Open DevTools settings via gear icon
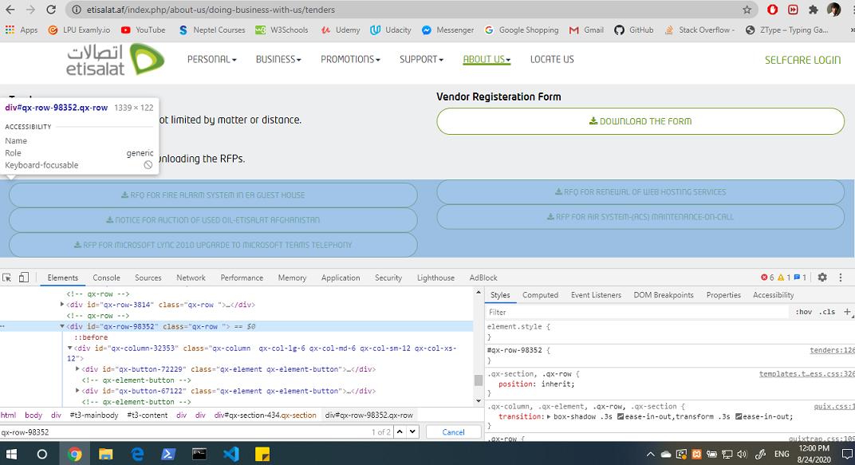This screenshot has height=465, width=855. click(x=822, y=277)
